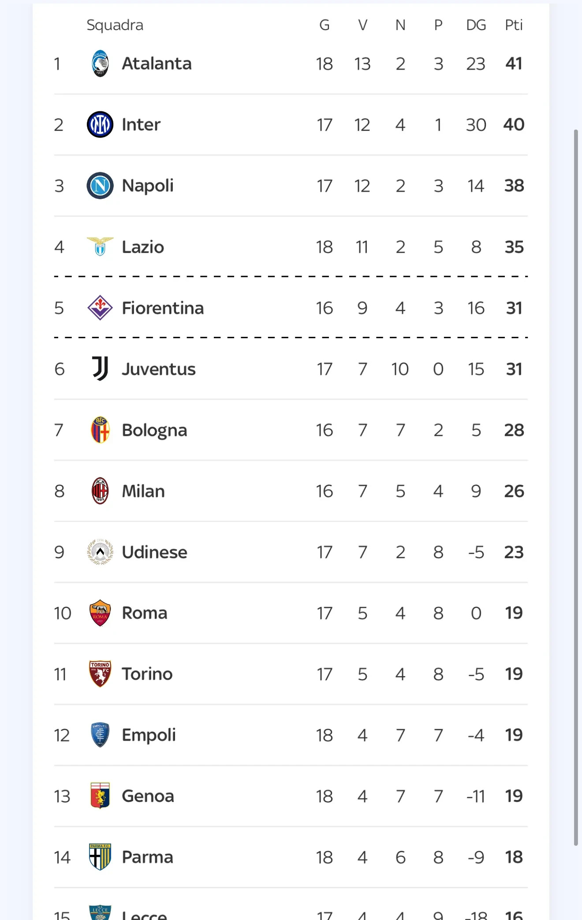Click the Genoa team name
This screenshot has width=582, height=920.
[148, 796]
